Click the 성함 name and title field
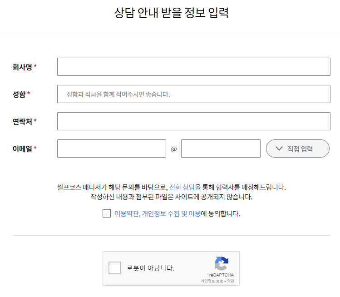The image size is (340, 297). pos(194,94)
